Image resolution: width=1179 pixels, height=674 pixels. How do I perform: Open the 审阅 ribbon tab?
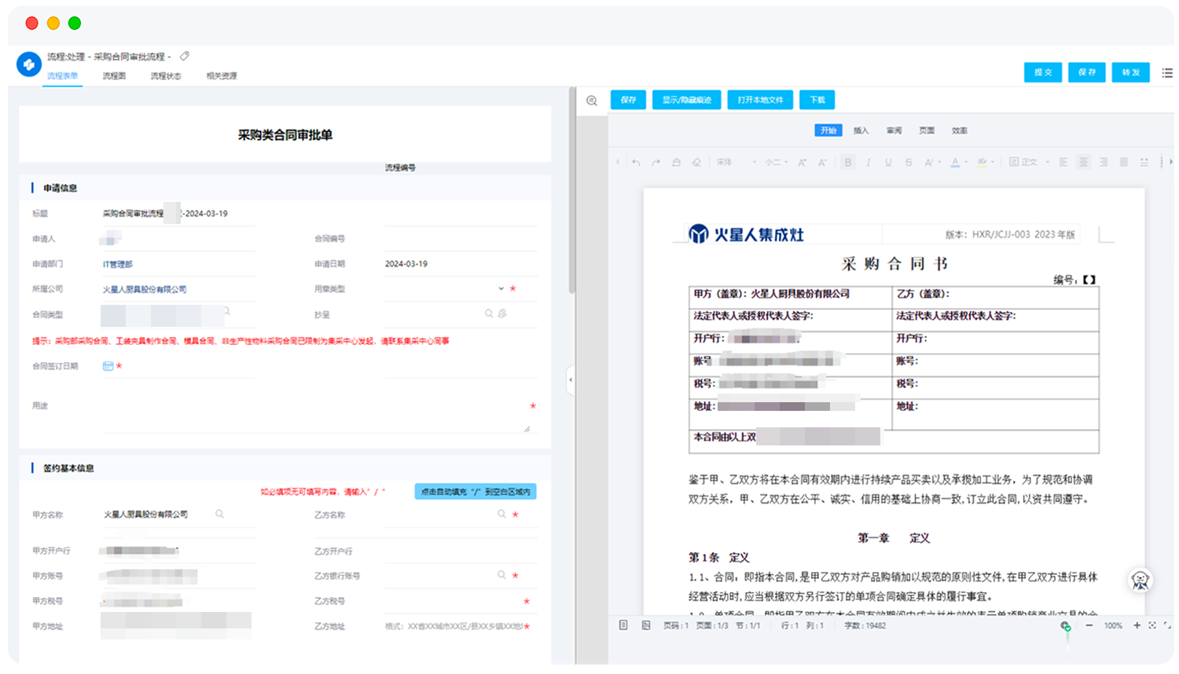point(894,130)
